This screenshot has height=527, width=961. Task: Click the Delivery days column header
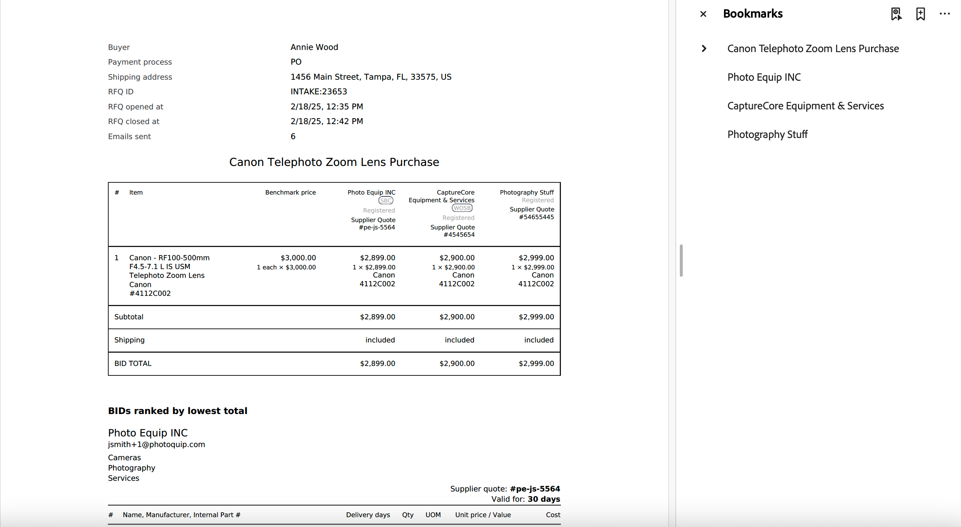coord(368,515)
